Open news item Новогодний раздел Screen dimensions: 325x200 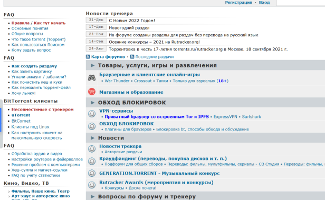pos(129,28)
